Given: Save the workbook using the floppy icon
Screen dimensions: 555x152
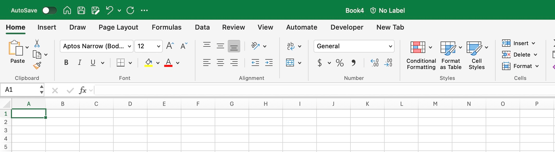Looking at the screenshot, I should [x=81, y=10].
